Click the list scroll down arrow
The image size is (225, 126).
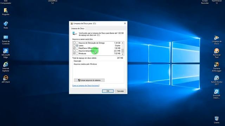(123, 54)
